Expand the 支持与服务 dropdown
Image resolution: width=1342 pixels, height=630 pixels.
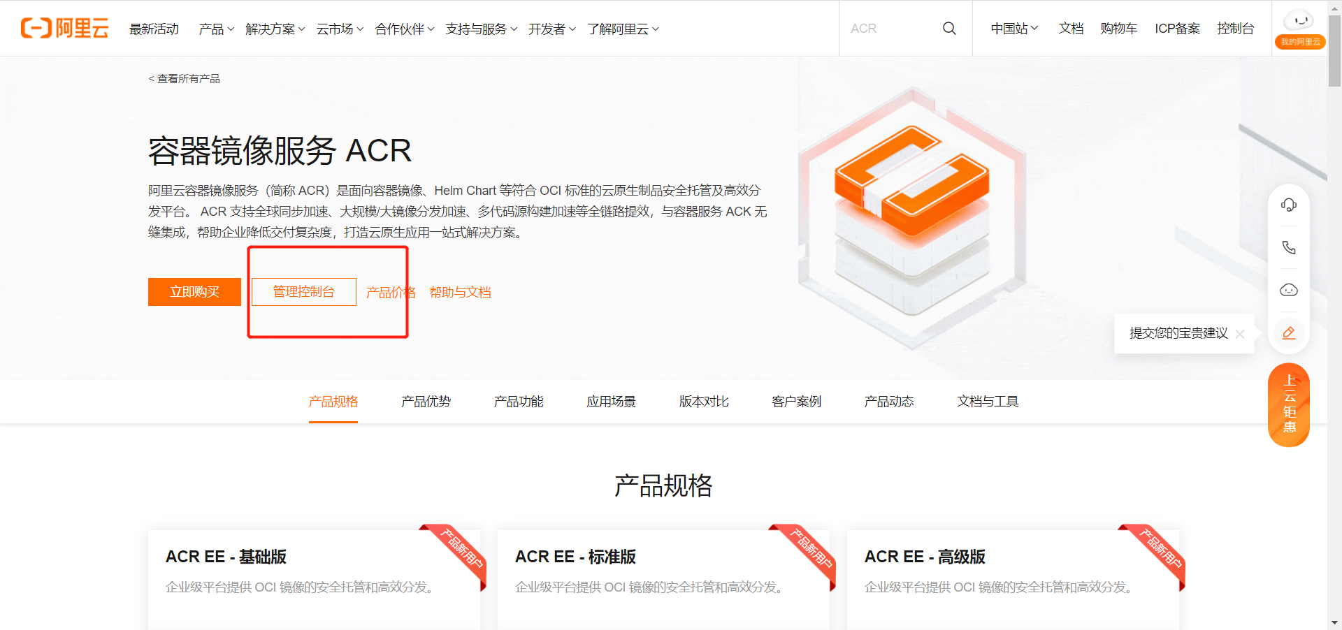click(x=481, y=29)
